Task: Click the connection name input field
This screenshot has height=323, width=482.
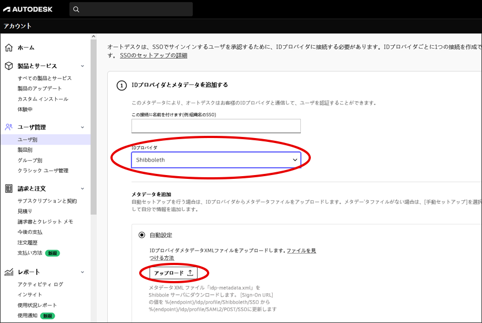Action: (x=216, y=126)
